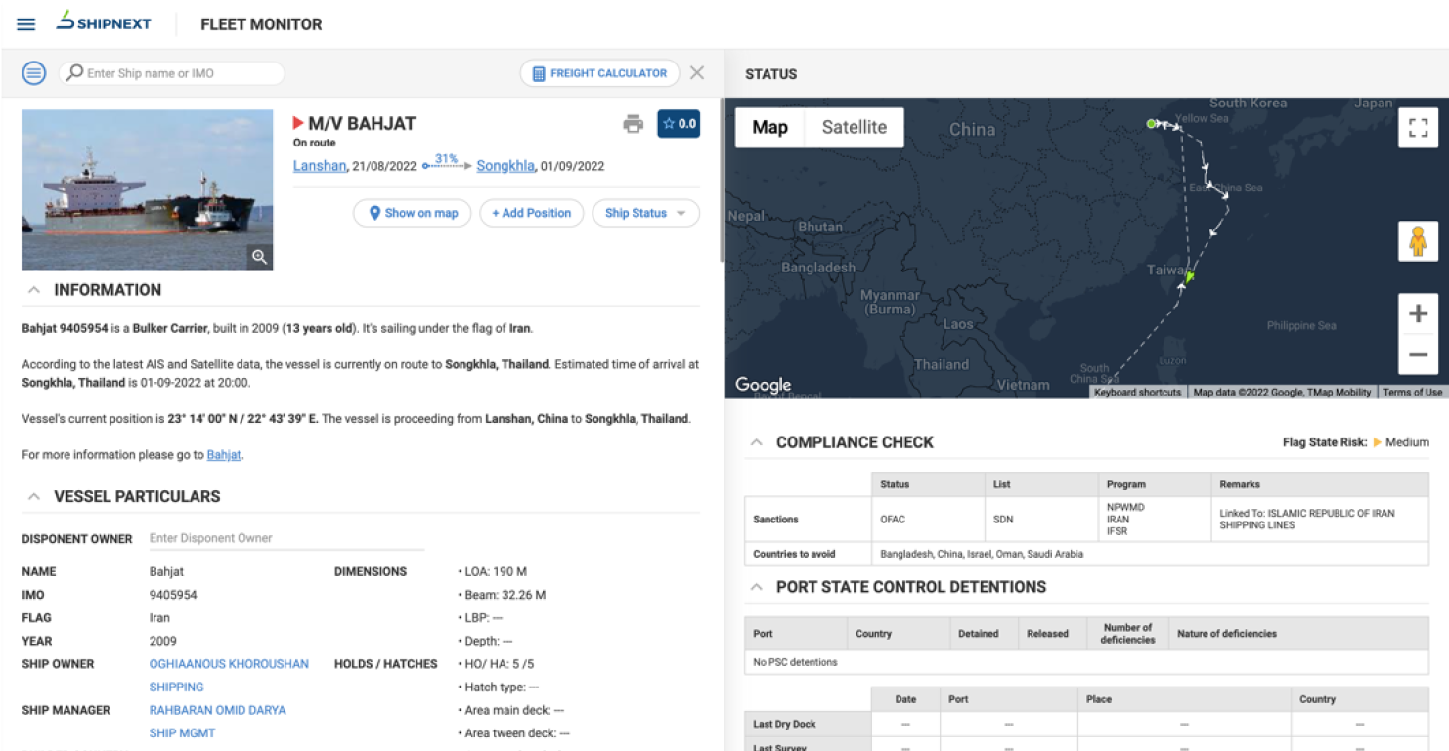Click the red arrow status icon beside M/V Bahjat
Screen dimensions: 1449x751
pos(298,123)
